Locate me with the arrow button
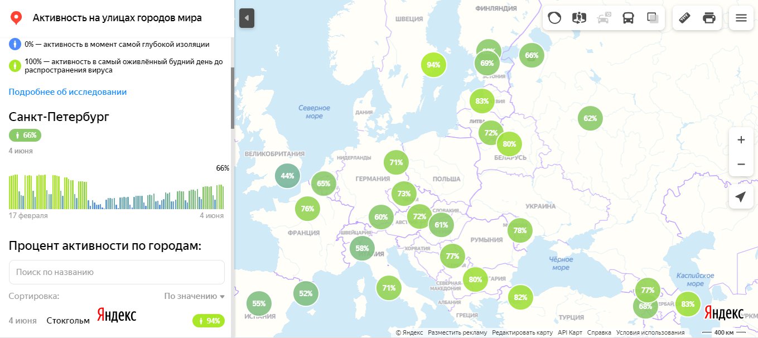Screen dimensions: 758x338 pos(741,197)
